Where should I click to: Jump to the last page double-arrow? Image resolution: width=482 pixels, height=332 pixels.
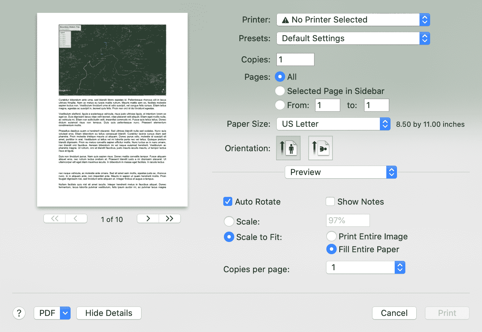pyautogui.click(x=170, y=218)
